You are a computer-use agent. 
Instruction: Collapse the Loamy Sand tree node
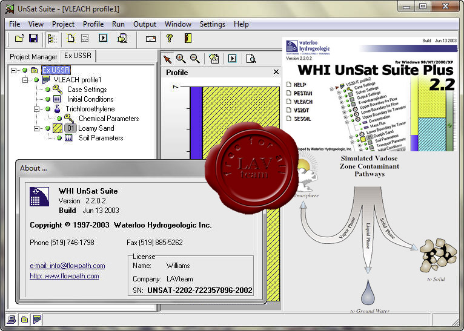point(37,128)
